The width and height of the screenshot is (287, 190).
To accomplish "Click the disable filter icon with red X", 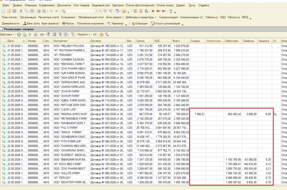I will [x=72, y=34].
